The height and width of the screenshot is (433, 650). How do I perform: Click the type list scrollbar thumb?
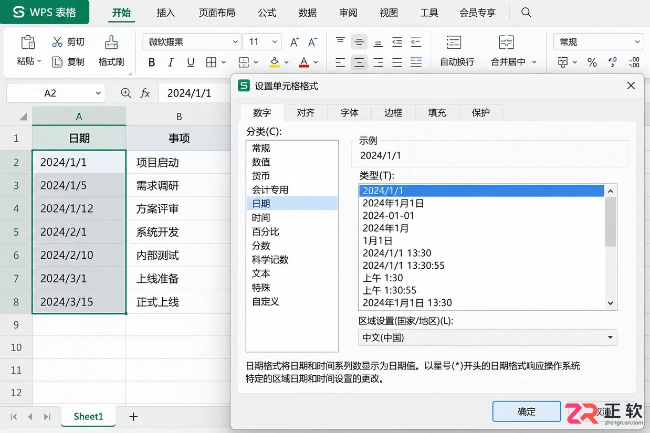click(x=610, y=221)
